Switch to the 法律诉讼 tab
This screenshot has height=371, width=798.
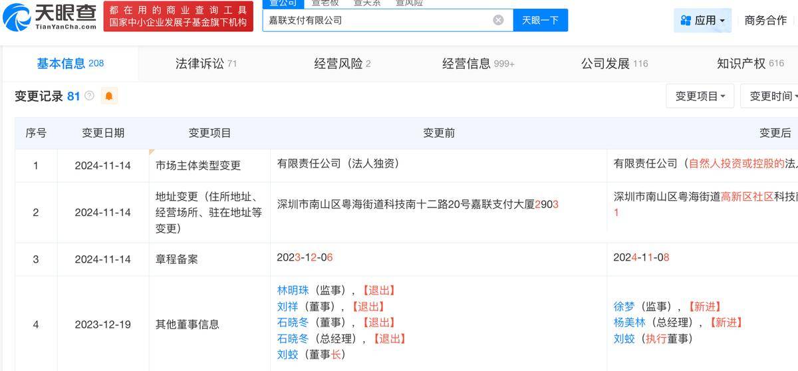pos(205,64)
